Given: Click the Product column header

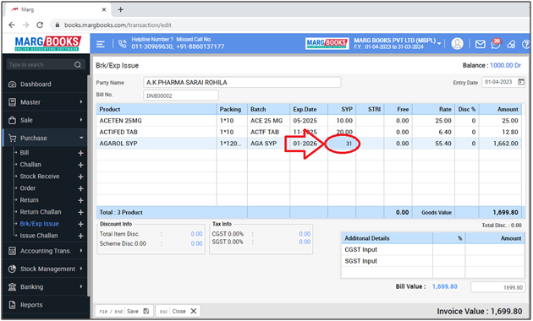Looking at the screenshot, I should (157, 109).
